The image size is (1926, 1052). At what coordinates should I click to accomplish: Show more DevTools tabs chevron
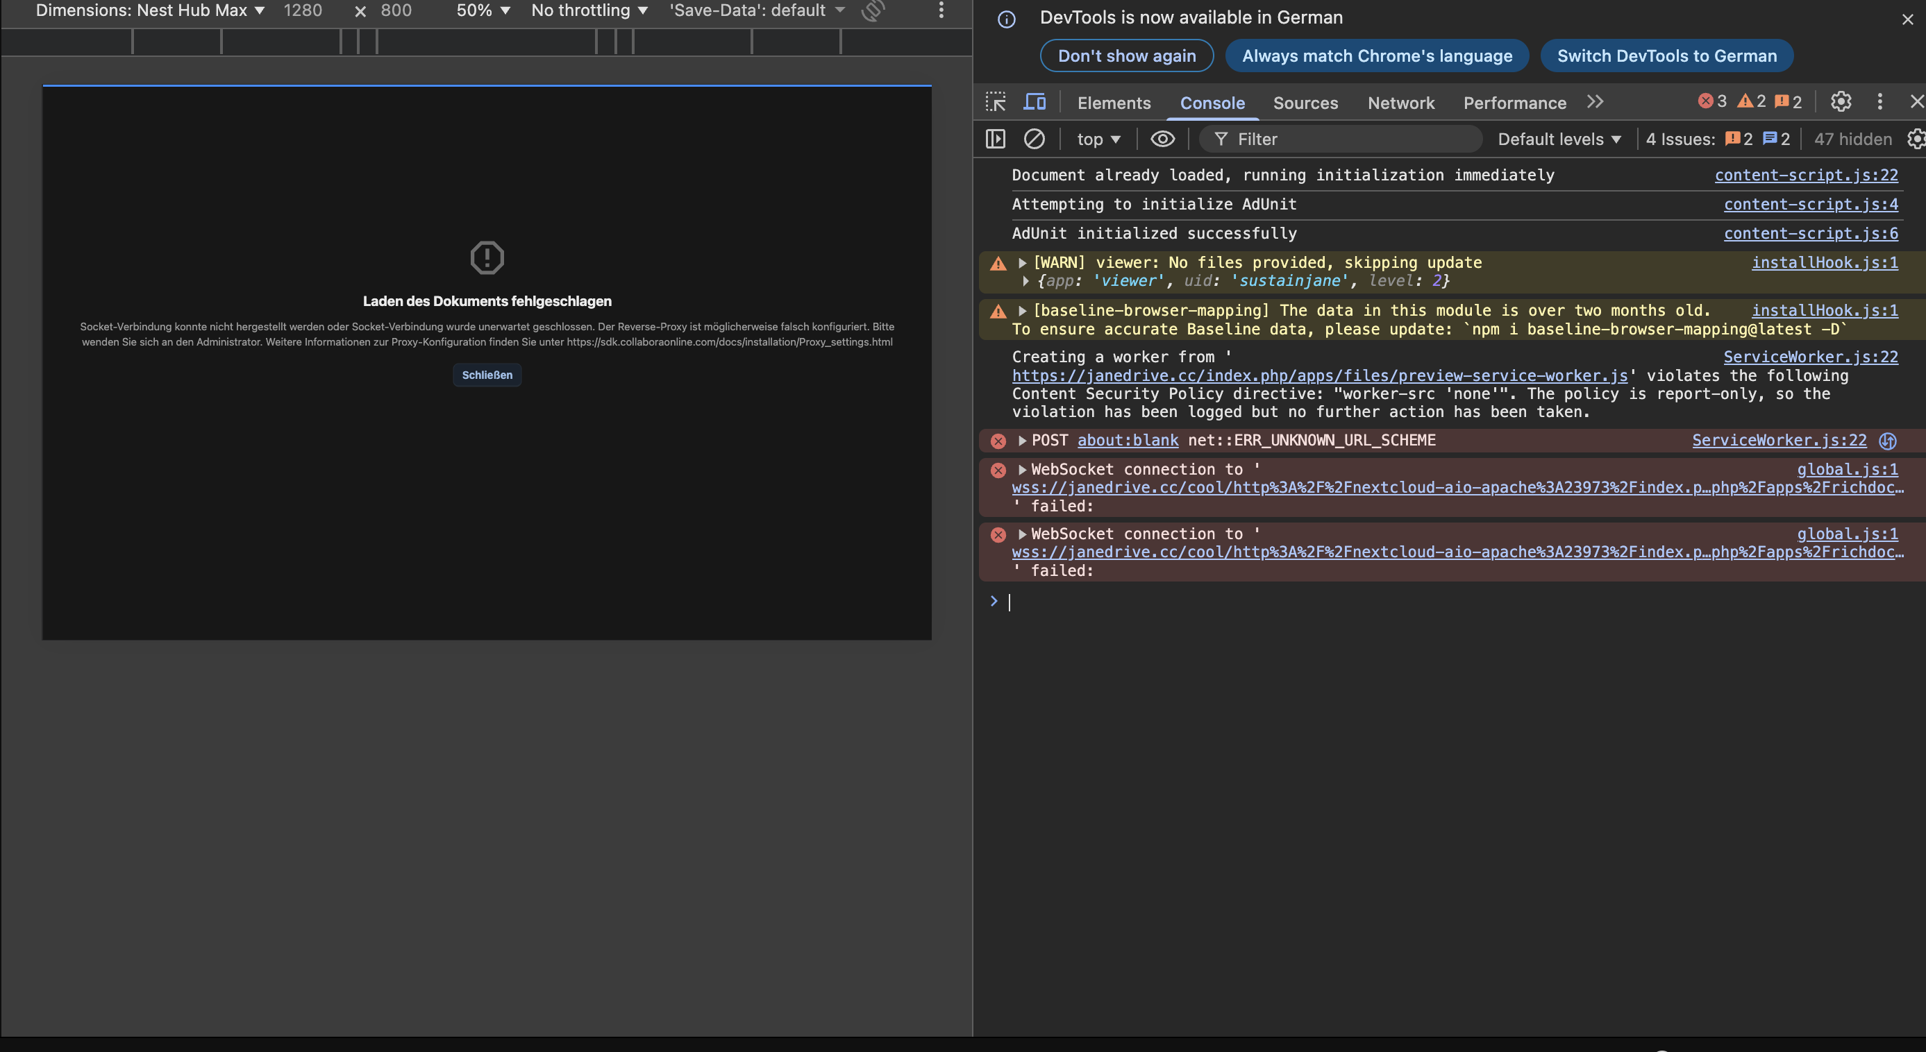coord(1595,103)
